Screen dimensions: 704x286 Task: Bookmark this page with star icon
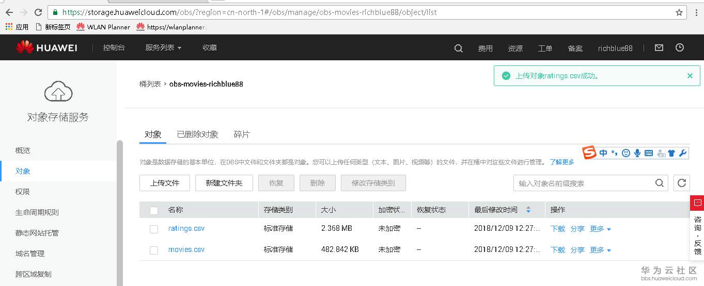pos(679,12)
